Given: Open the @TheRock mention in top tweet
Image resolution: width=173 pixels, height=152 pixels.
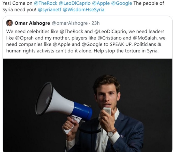Looking at the screenshot, I should click(46, 3).
